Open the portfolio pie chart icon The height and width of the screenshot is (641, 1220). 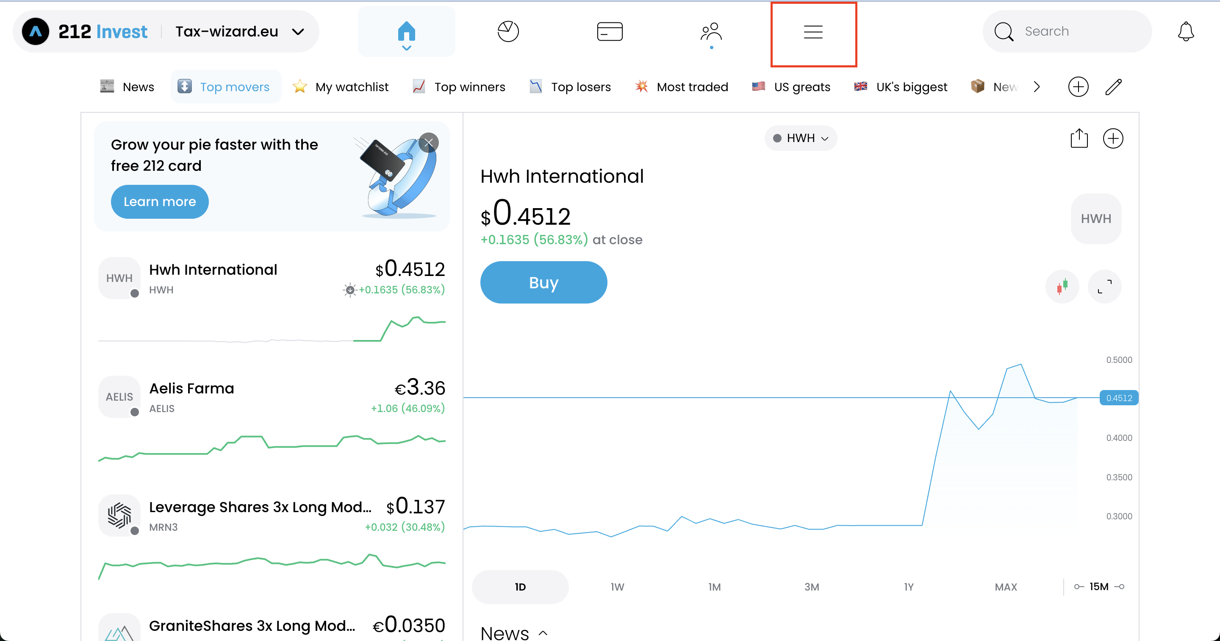[508, 32]
